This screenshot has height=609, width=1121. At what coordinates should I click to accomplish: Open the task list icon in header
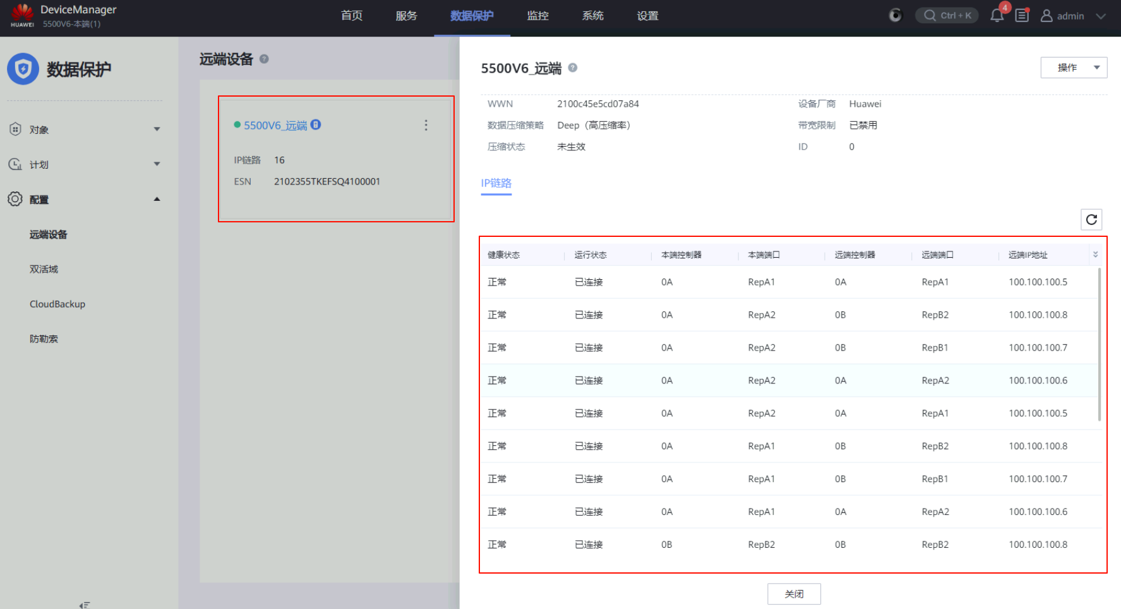coord(1022,16)
